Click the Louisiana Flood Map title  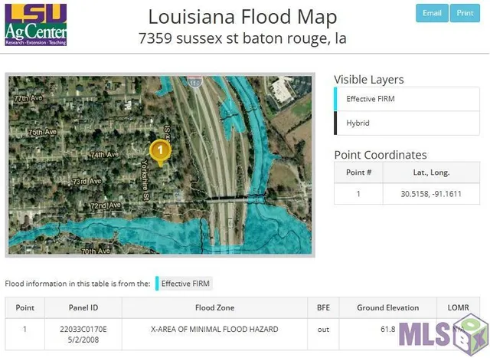click(242, 17)
